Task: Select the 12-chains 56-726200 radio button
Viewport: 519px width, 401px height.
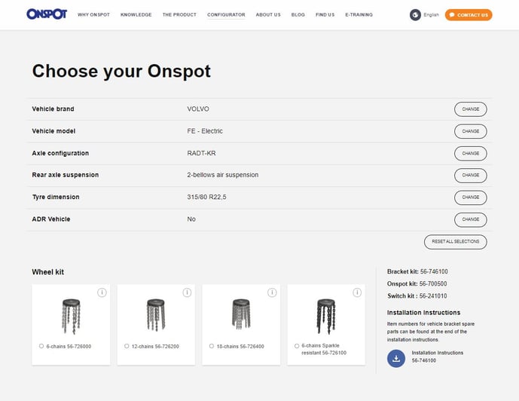Action: pos(127,346)
